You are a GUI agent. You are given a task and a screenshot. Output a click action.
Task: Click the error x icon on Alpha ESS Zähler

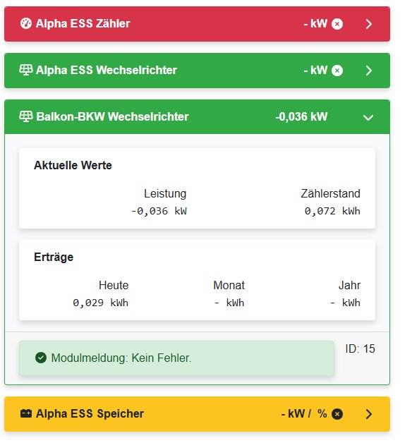tap(337, 24)
